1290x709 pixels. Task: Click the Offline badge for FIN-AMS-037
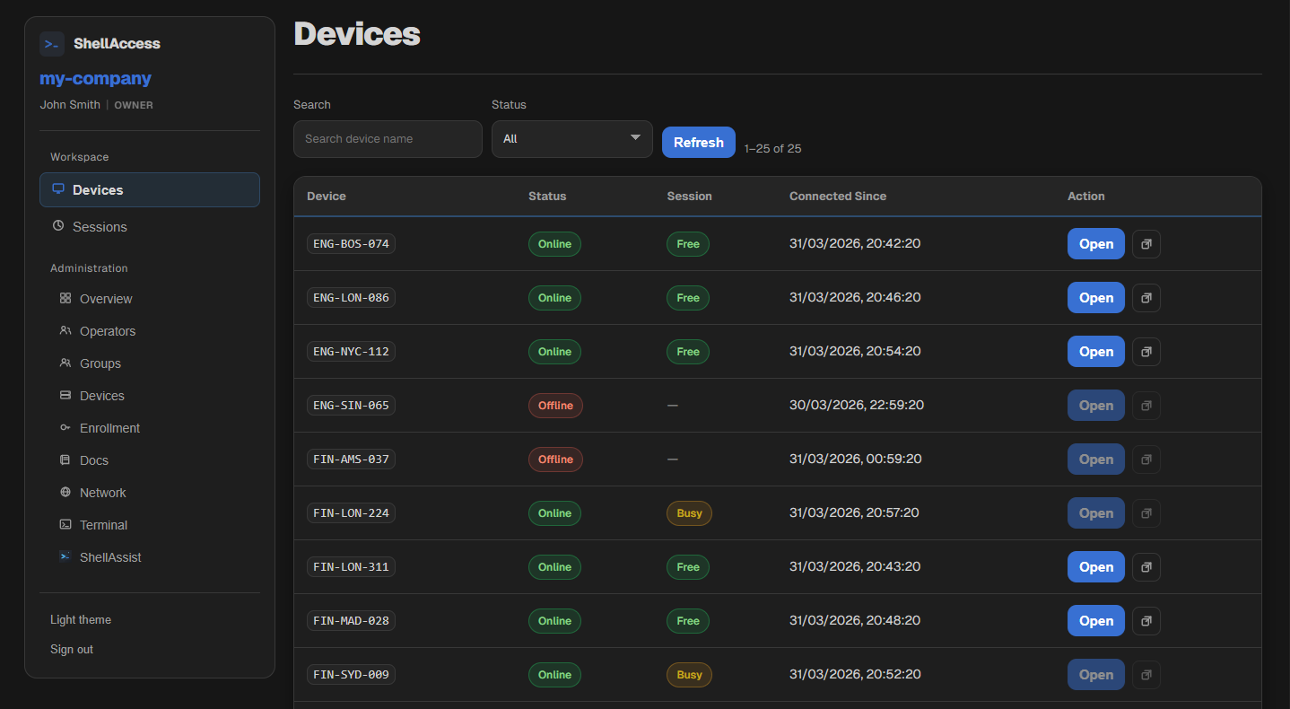[x=555, y=460]
